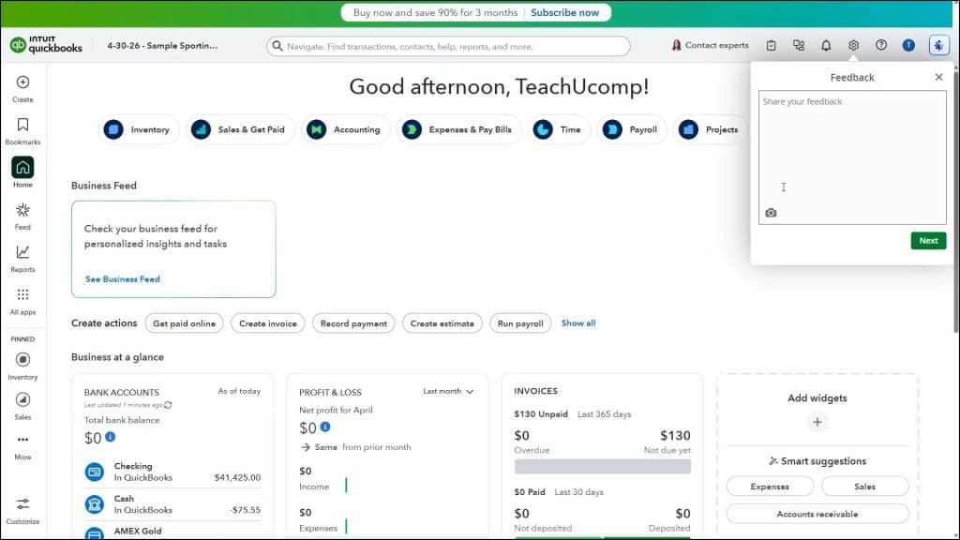Click info icon beside total bank balance

click(x=111, y=437)
